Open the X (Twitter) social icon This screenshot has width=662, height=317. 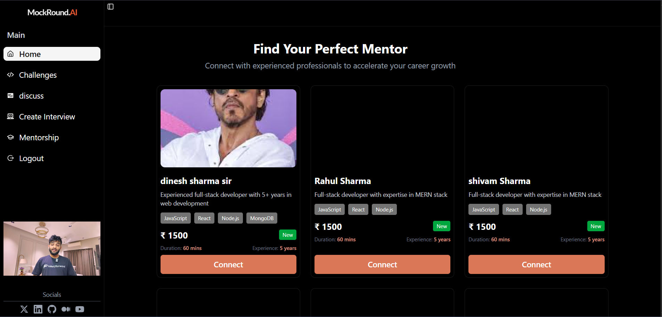pyautogui.click(x=24, y=309)
